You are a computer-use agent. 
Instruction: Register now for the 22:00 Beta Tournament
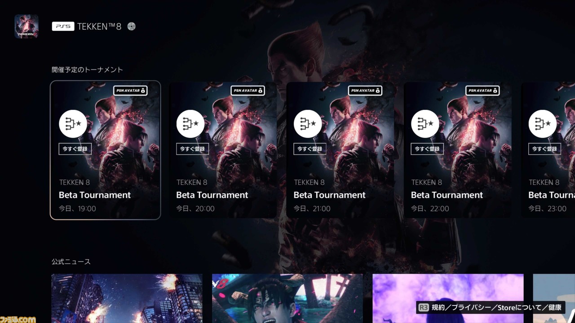[x=427, y=149]
